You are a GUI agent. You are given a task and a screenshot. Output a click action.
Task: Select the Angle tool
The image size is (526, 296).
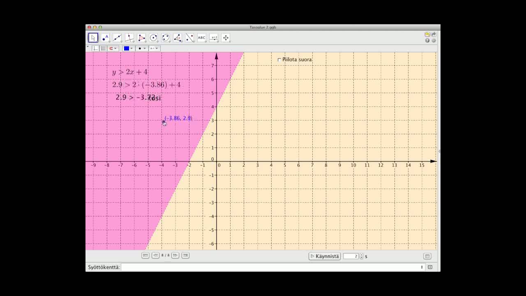click(x=178, y=38)
